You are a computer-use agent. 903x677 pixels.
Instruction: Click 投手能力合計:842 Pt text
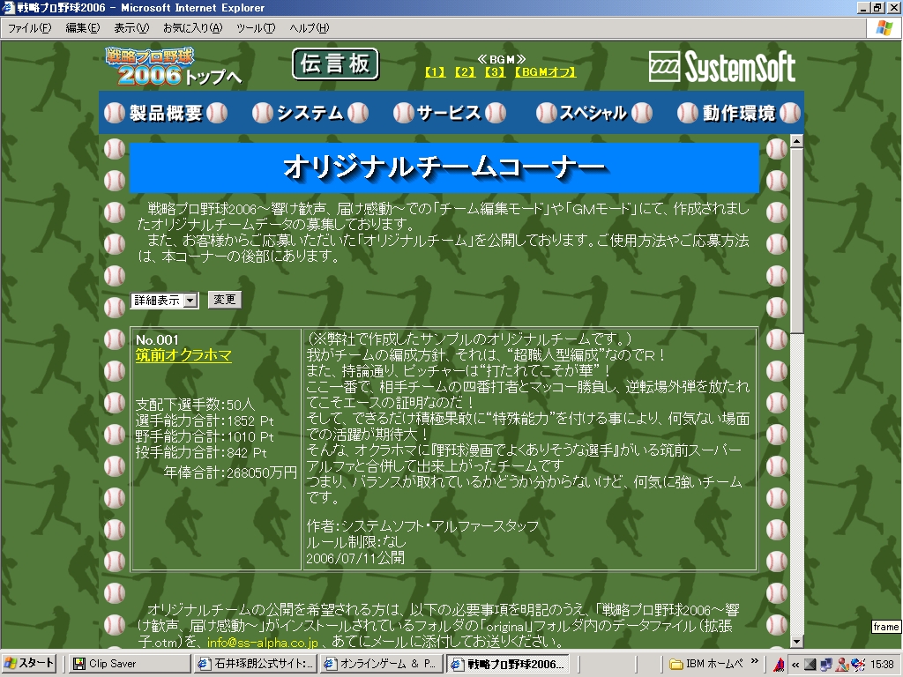point(201,452)
